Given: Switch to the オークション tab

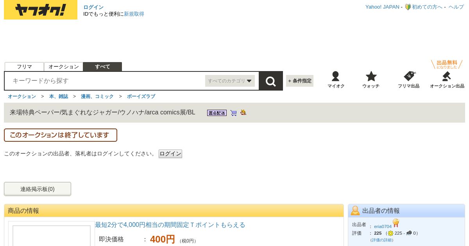Looking at the screenshot, I should click(64, 67).
